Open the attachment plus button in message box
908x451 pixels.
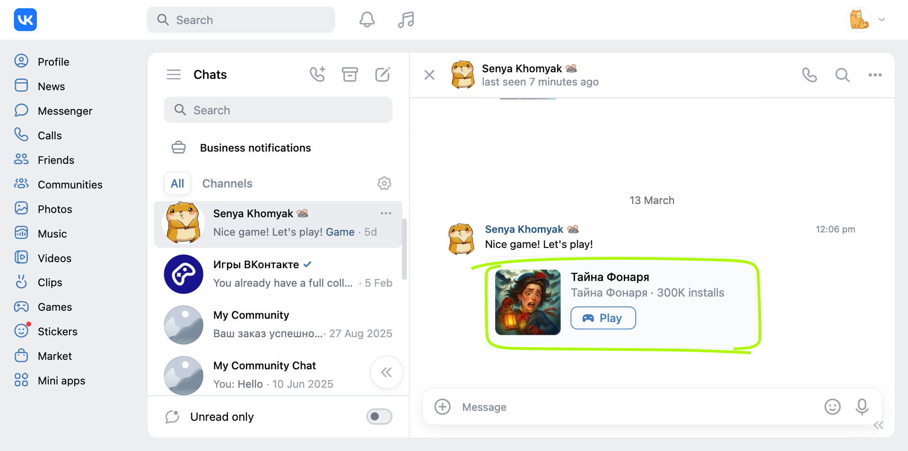443,407
